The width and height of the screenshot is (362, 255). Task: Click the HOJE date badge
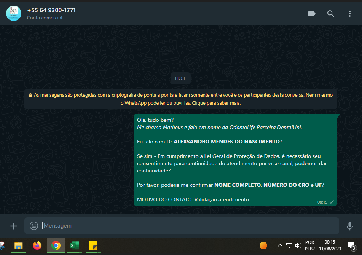point(180,78)
